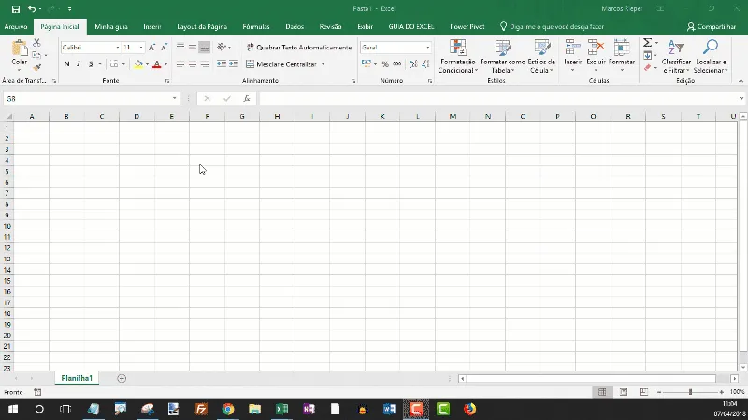Open Localizar e Selecionar menu

pos(711,56)
